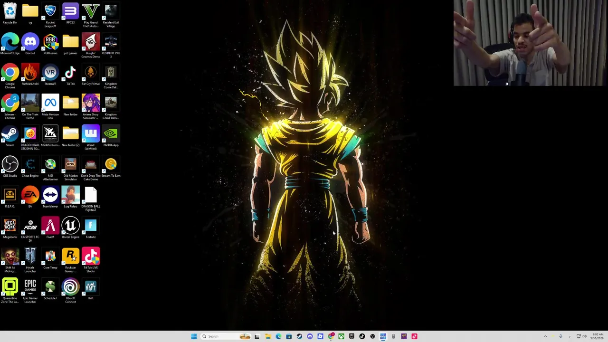The image size is (608, 342).
Task: Open the Cheat Engine shortcut
Action: (30, 165)
